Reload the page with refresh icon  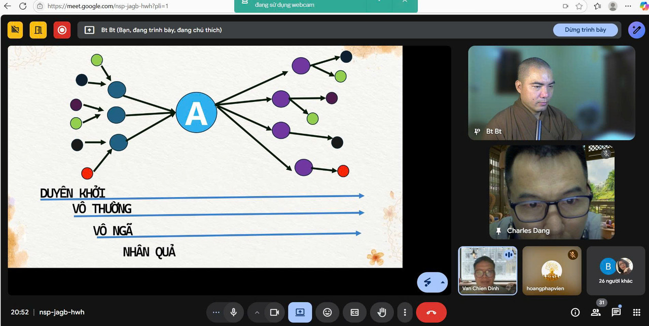pyautogui.click(x=23, y=6)
